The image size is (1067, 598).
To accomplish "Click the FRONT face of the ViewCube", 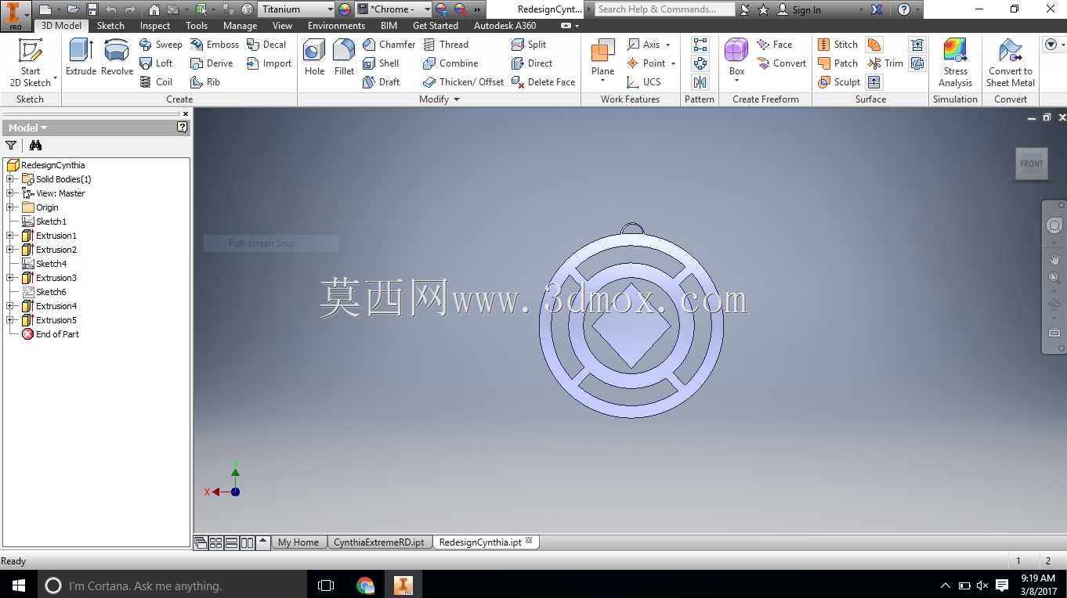I will click(x=1032, y=164).
